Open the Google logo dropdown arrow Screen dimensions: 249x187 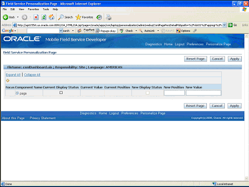coord(15,31)
